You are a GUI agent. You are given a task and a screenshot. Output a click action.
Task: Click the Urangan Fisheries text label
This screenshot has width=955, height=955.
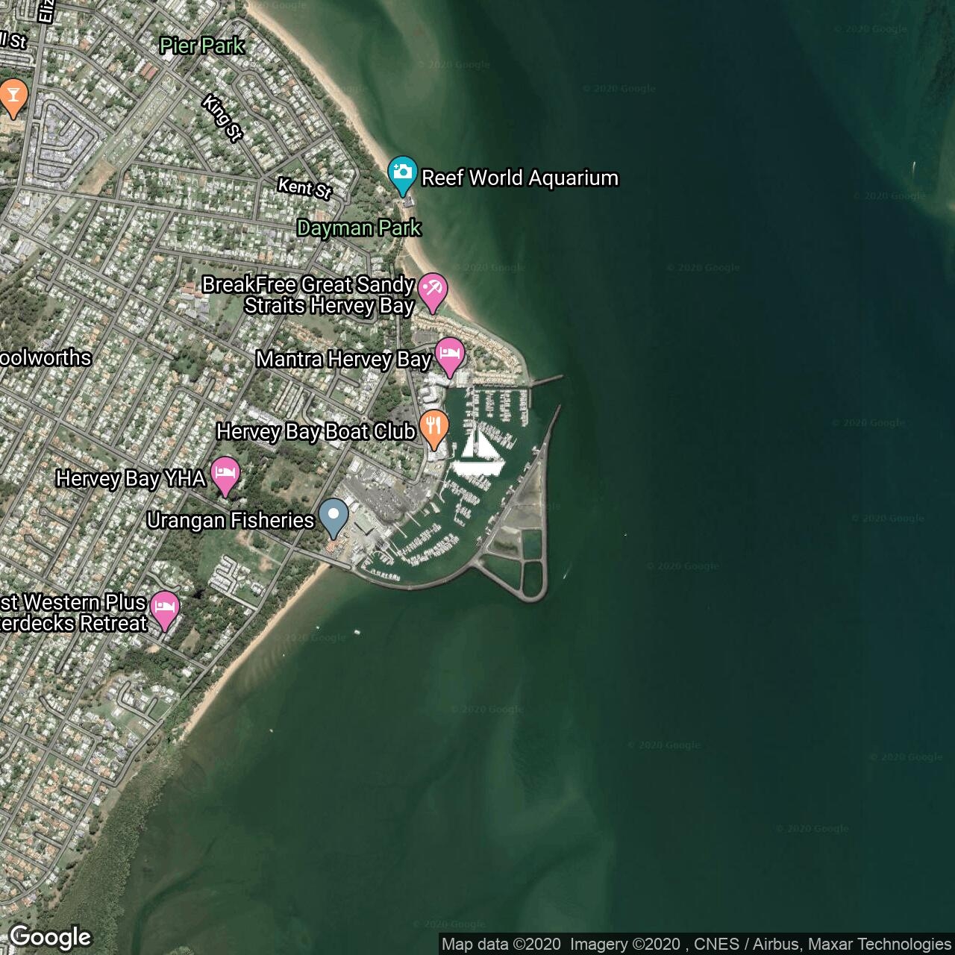[231, 520]
